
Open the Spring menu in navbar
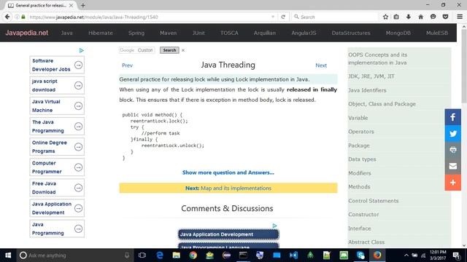pyautogui.click(x=136, y=33)
